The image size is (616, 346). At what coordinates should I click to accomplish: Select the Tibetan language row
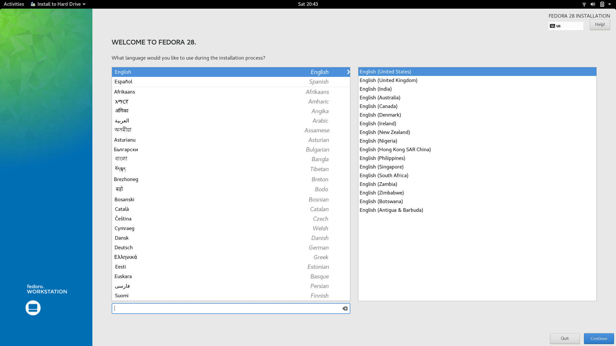click(x=231, y=169)
